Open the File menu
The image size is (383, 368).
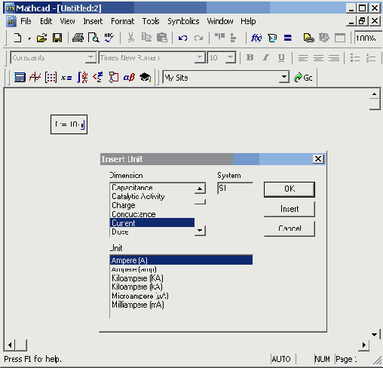26,21
